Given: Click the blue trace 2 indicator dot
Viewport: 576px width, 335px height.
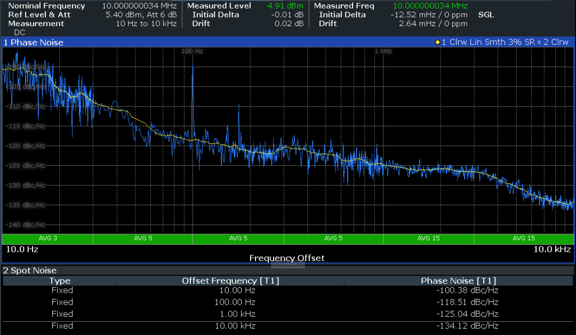Looking at the screenshot, I should [539, 42].
